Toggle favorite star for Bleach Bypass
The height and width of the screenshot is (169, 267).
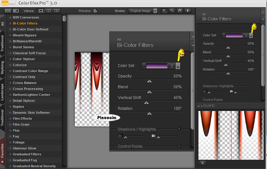click(x=10, y=35)
